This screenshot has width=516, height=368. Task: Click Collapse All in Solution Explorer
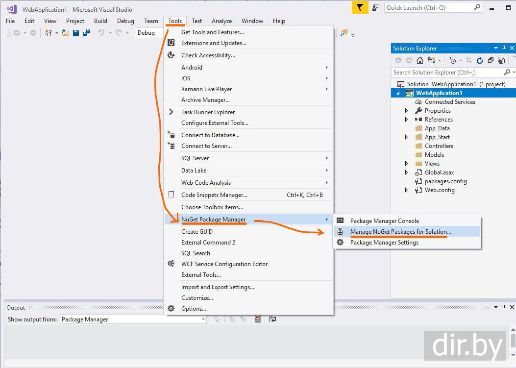click(491, 60)
